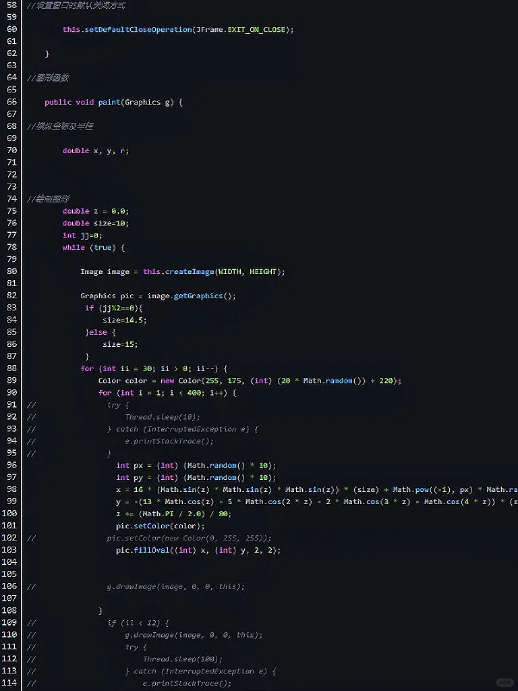
Task: Click the 'new Color(255, 175' expression
Action: point(200,381)
